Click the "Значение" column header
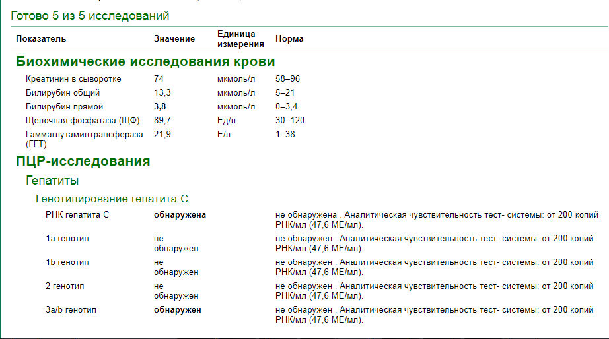This screenshot has width=609, height=339. tap(174, 39)
